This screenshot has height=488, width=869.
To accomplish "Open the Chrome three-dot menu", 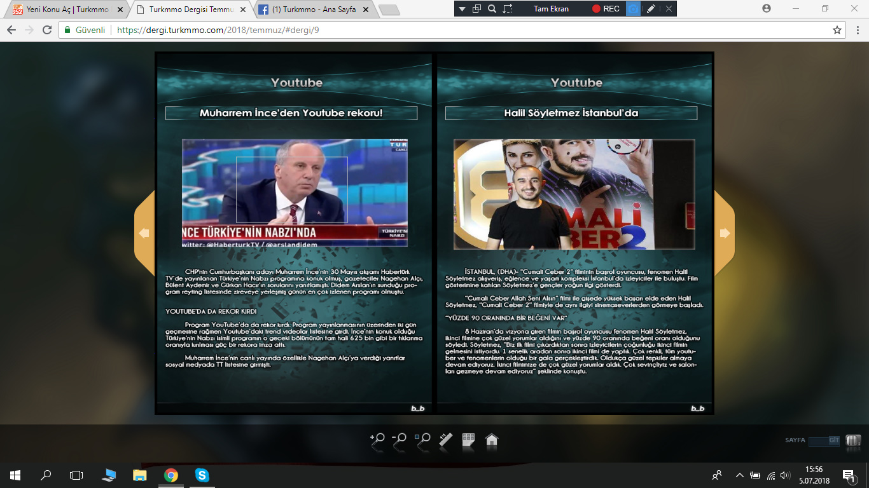I will tap(856, 30).
